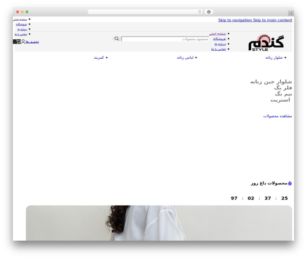Open the user account icon
The image size is (307, 259).
coord(23,42)
